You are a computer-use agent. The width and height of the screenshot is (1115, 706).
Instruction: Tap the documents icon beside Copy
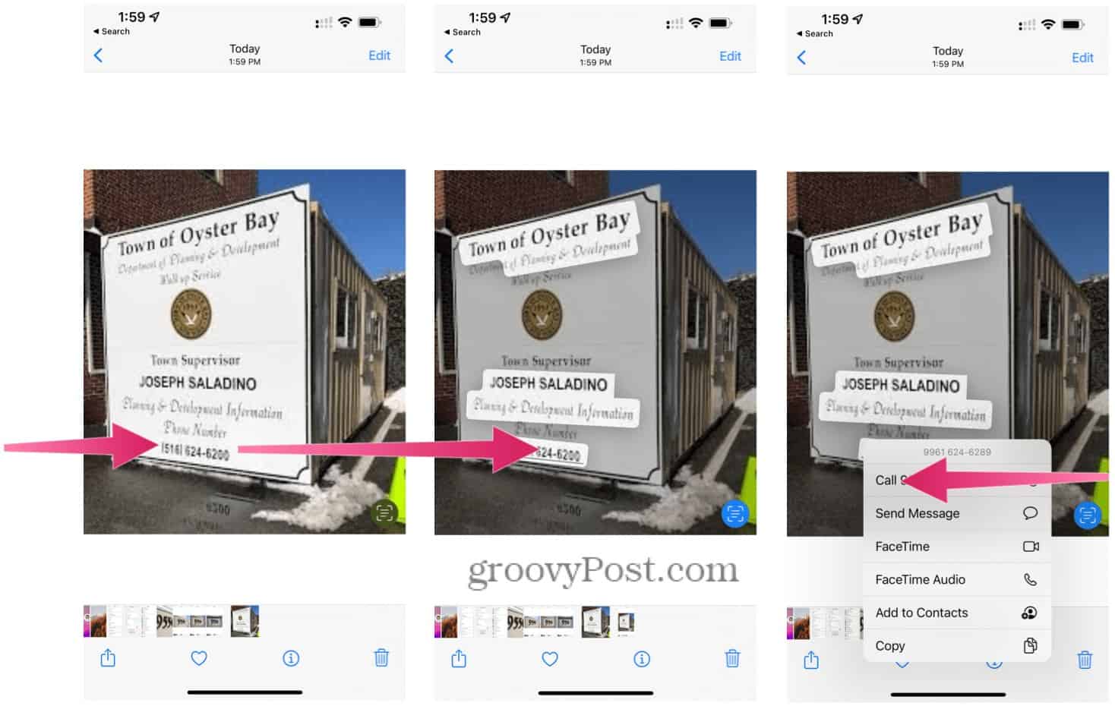[1030, 645]
